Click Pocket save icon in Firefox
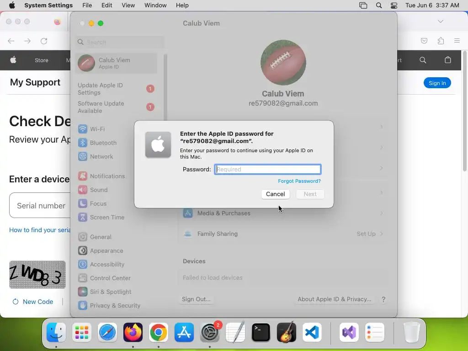The image size is (468, 351). (424, 41)
